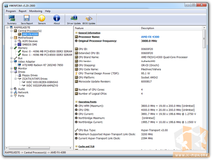The image size is (212, 160).
Task: Select the Bus tree node
Action: (20, 58)
